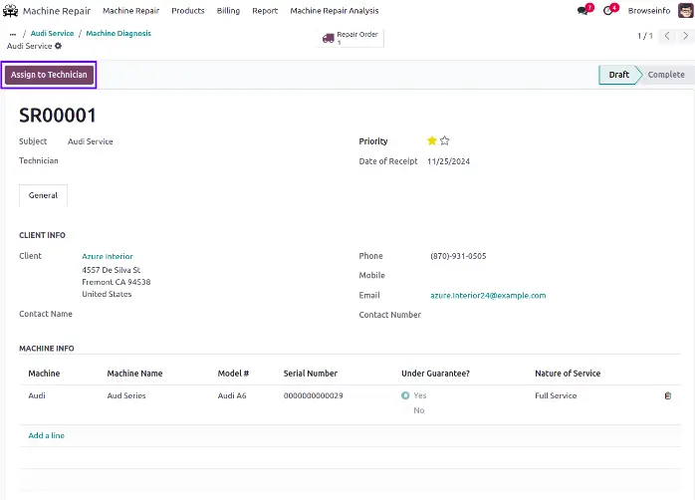This screenshot has width=695, height=500.
Task: Set priority to the second star
Action: (x=445, y=141)
